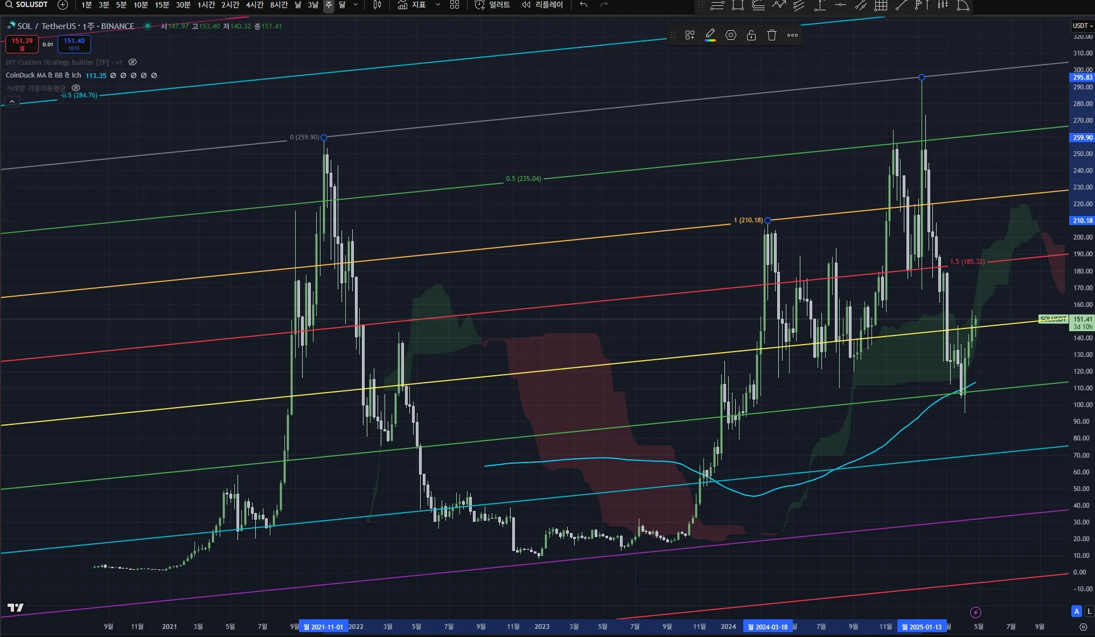Select the fib channel lines tool
1095x637 pixels.
coord(758,5)
